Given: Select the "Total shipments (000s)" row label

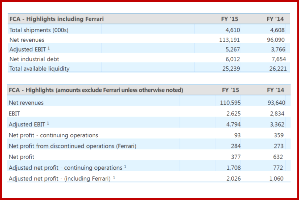Looking at the screenshot, I should [39, 30].
